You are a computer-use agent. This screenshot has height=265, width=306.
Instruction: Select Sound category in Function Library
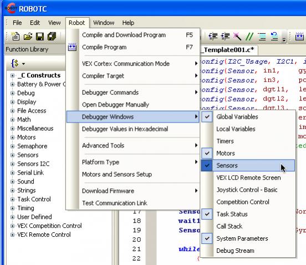point(25,181)
